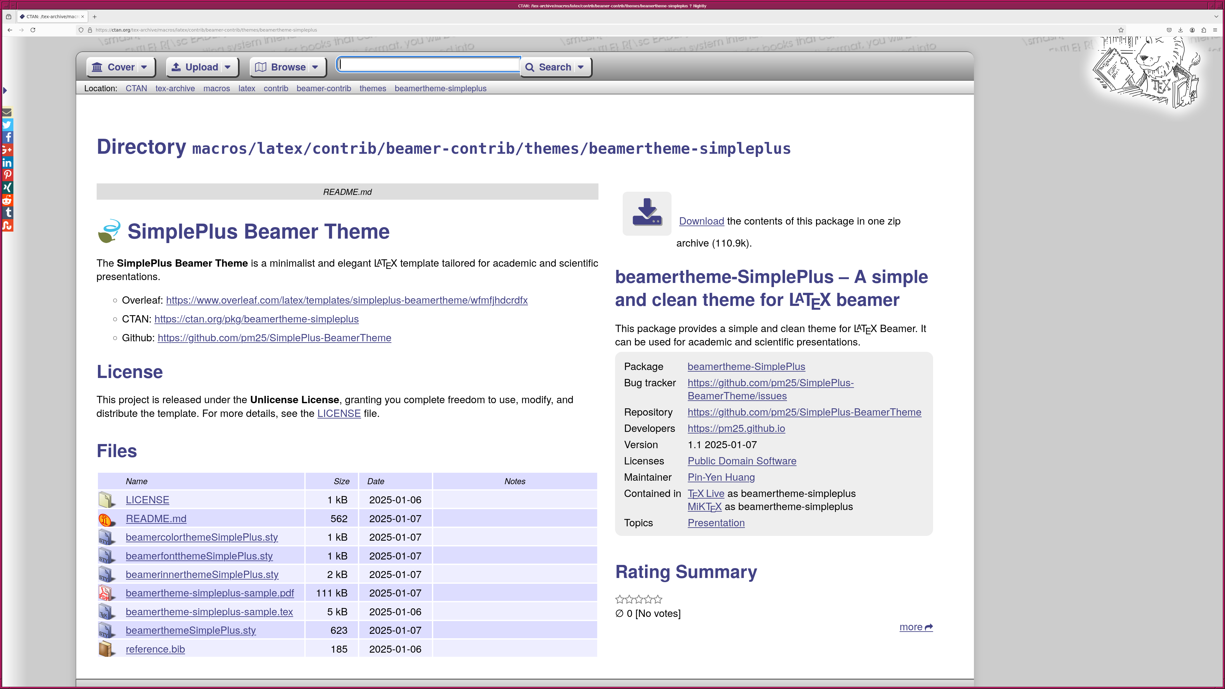The height and width of the screenshot is (689, 1225).
Task: Navigate to themes in location breadcrumb
Action: (x=372, y=88)
